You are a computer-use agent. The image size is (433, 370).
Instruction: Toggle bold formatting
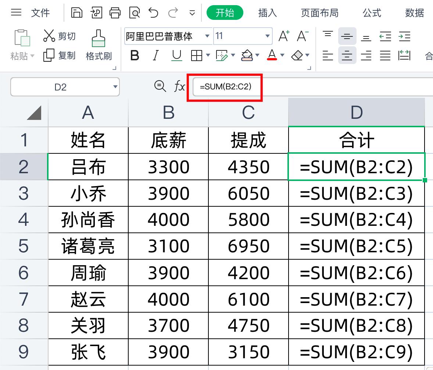(x=135, y=56)
